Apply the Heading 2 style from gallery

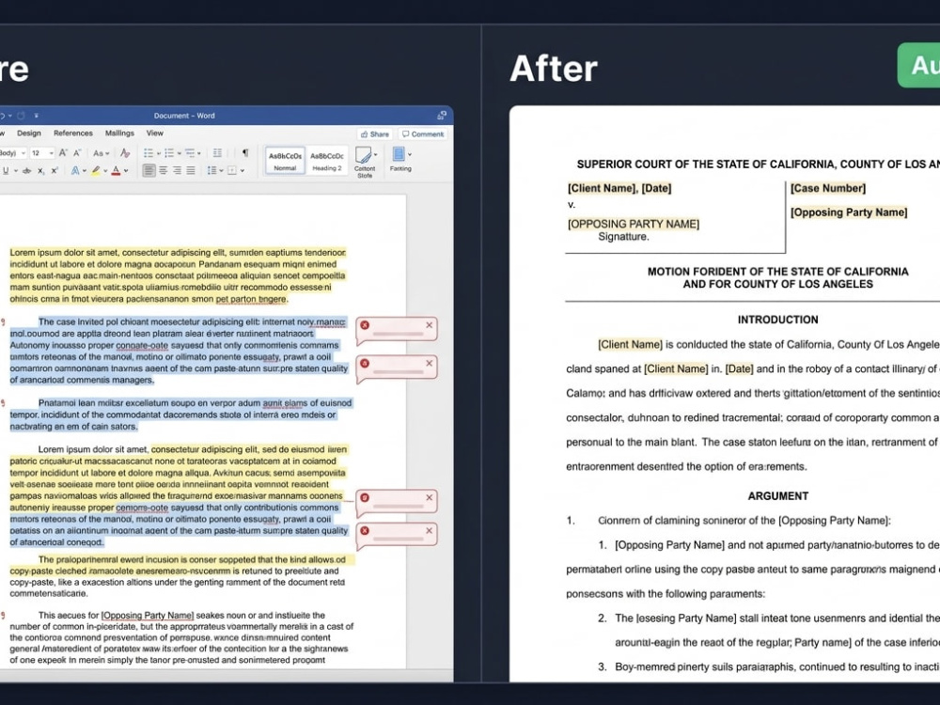[x=327, y=161]
